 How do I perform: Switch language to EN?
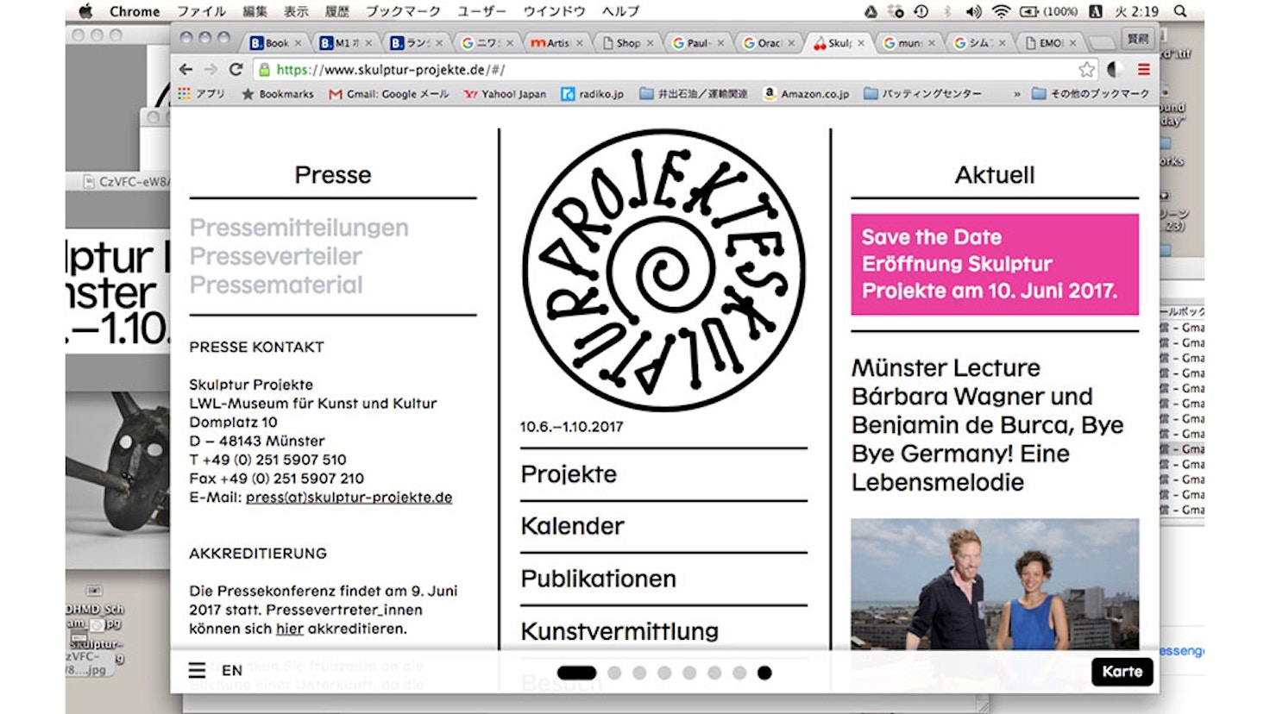231,670
